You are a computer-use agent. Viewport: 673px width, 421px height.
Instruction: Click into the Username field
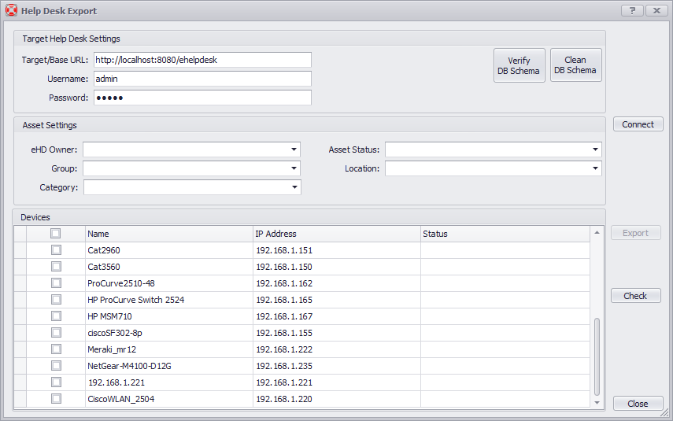pos(202,79)
